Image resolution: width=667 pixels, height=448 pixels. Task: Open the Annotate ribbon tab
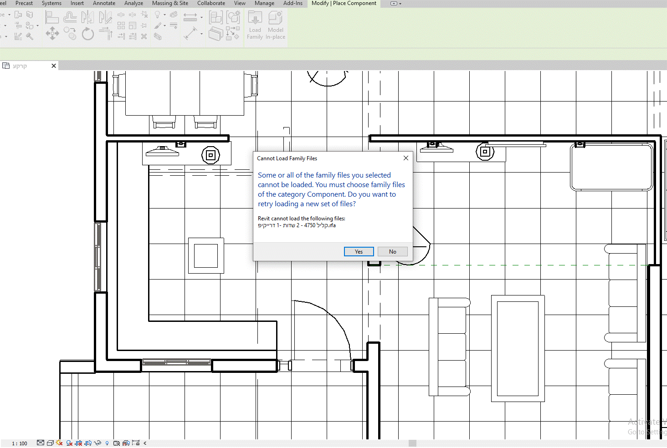tap(104, 3)
